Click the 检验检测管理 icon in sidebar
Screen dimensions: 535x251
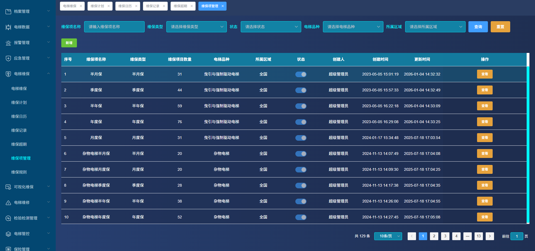coord(8,218)
